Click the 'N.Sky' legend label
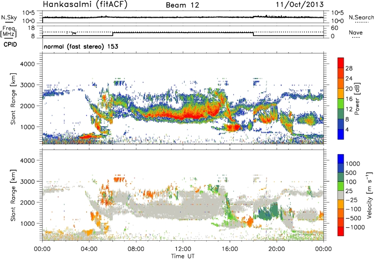374x259 pixels. pos(9,17)
